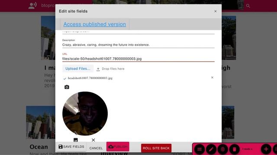Cancel editing site fields
This screenshot has height=155, width=277.
coord(96,148)
